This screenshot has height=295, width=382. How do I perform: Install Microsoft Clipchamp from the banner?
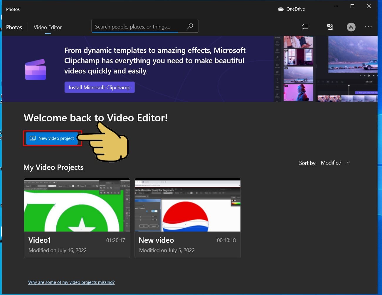pos(100,87)
